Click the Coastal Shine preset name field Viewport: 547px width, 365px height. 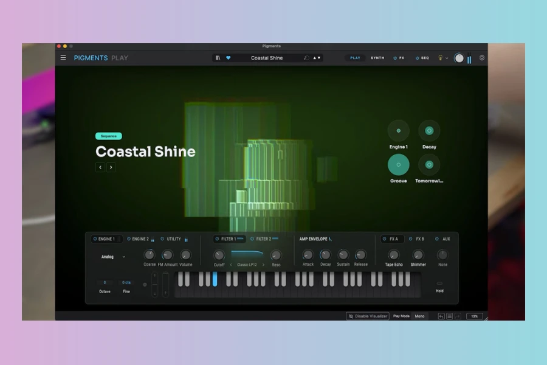[x=267, y=58]
